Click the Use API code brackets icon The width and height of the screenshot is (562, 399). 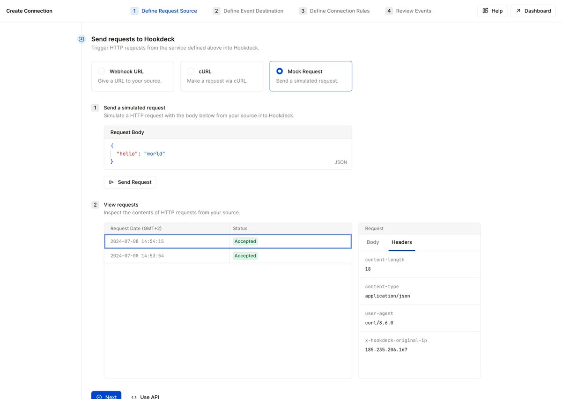pos(134,397)
